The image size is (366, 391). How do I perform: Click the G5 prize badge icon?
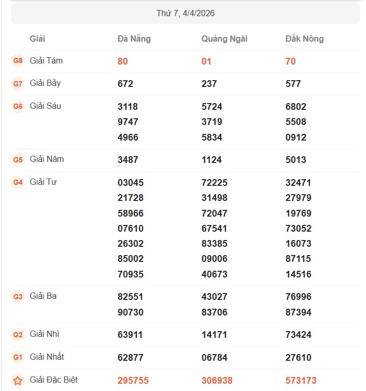[x=18, y=160]
